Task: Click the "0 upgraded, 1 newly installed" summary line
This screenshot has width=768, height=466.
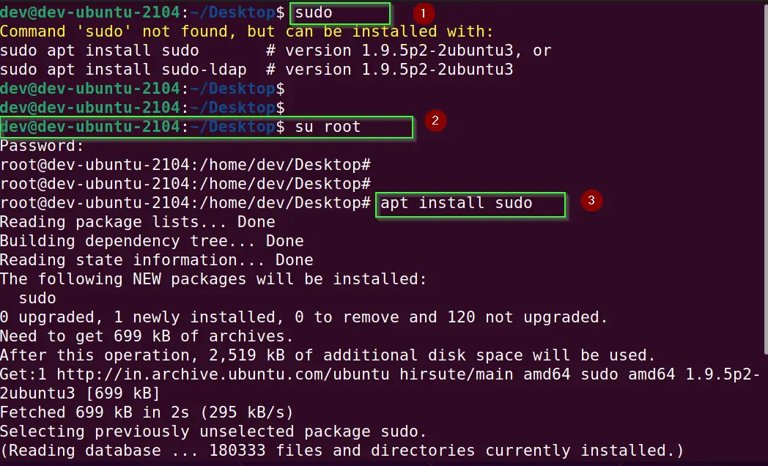Action: 304,317
